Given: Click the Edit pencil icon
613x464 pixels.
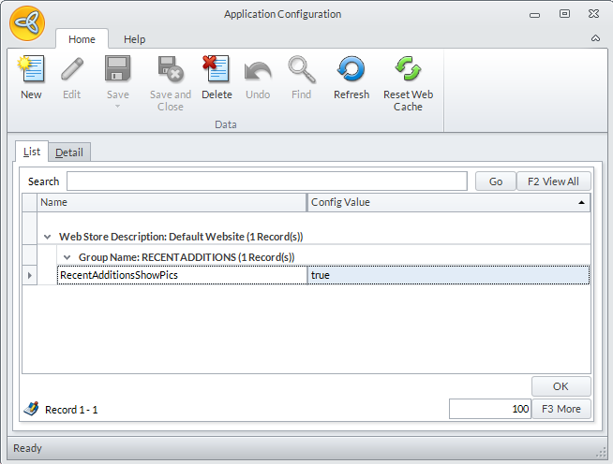Looking at the screenshot, I should (x=72, y=71).
